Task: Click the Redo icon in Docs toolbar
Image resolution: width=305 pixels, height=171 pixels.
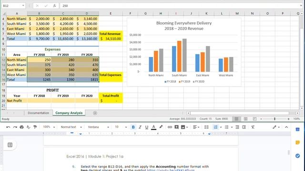Action: (x=15, y=127)
